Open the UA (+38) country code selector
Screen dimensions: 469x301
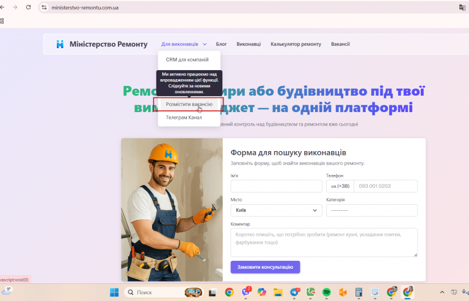(x=340, y=186)
